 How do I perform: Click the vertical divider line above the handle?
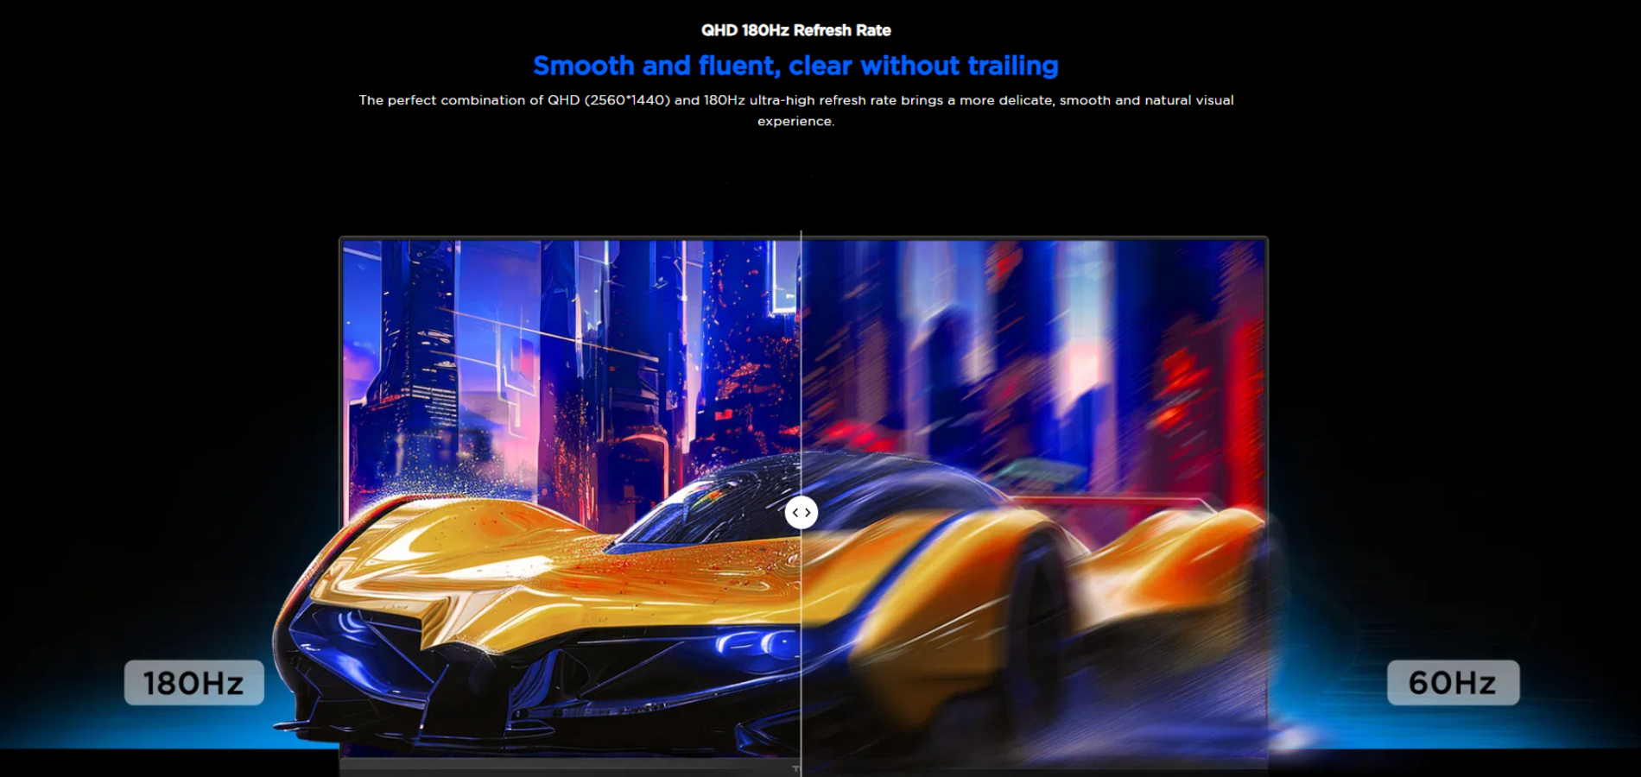click(801, 345)
